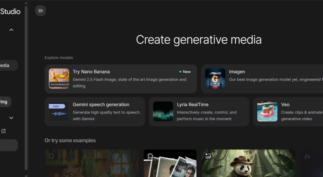Open the Imagen model card
The height and width of the screenshot is (177, 323).
pos(262,79)
